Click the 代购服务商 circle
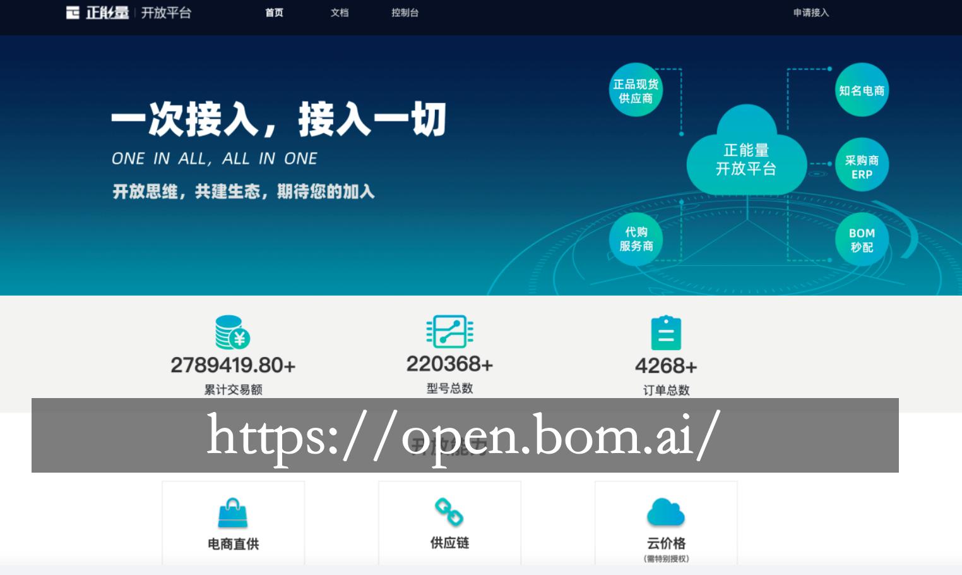This screenshot has width=962, height=575. 636,239
